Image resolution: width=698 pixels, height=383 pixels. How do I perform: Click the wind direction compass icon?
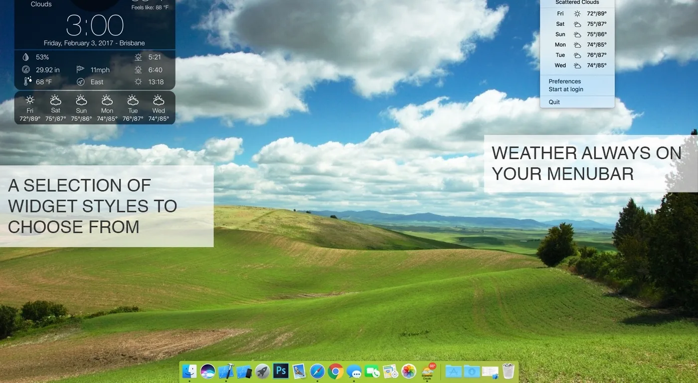(x=81, y=82)
